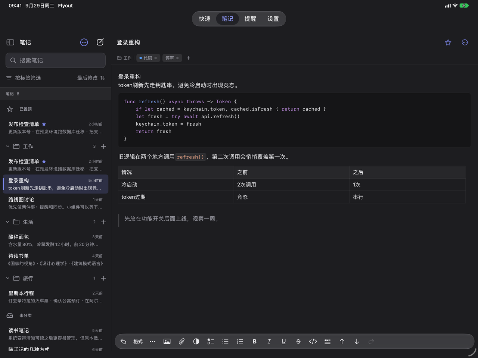Open the 路线图讨论 note
478x358 pixels.
click(56, 203)
